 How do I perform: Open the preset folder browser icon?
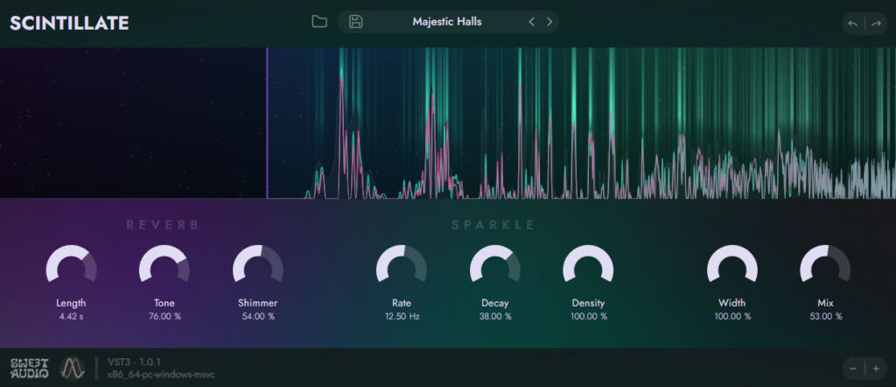[x=319, y=22]
